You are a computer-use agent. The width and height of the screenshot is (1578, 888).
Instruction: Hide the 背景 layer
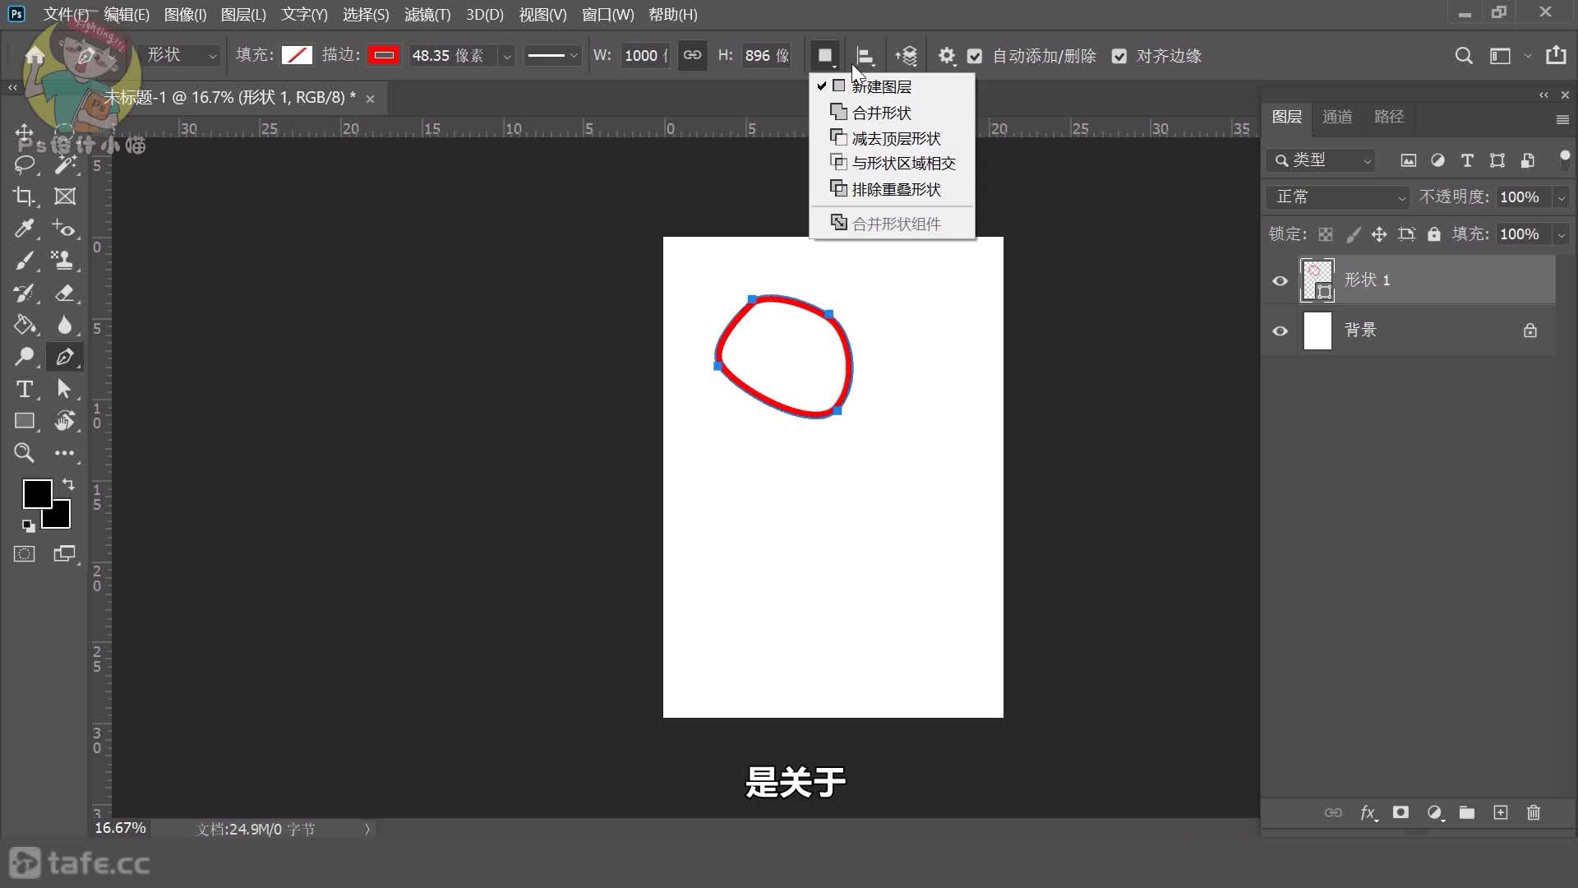[1280, 331]
